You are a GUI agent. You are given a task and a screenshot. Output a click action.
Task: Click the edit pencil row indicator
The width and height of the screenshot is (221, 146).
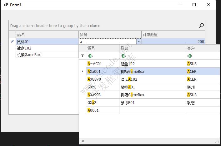(x=12, y=41)
